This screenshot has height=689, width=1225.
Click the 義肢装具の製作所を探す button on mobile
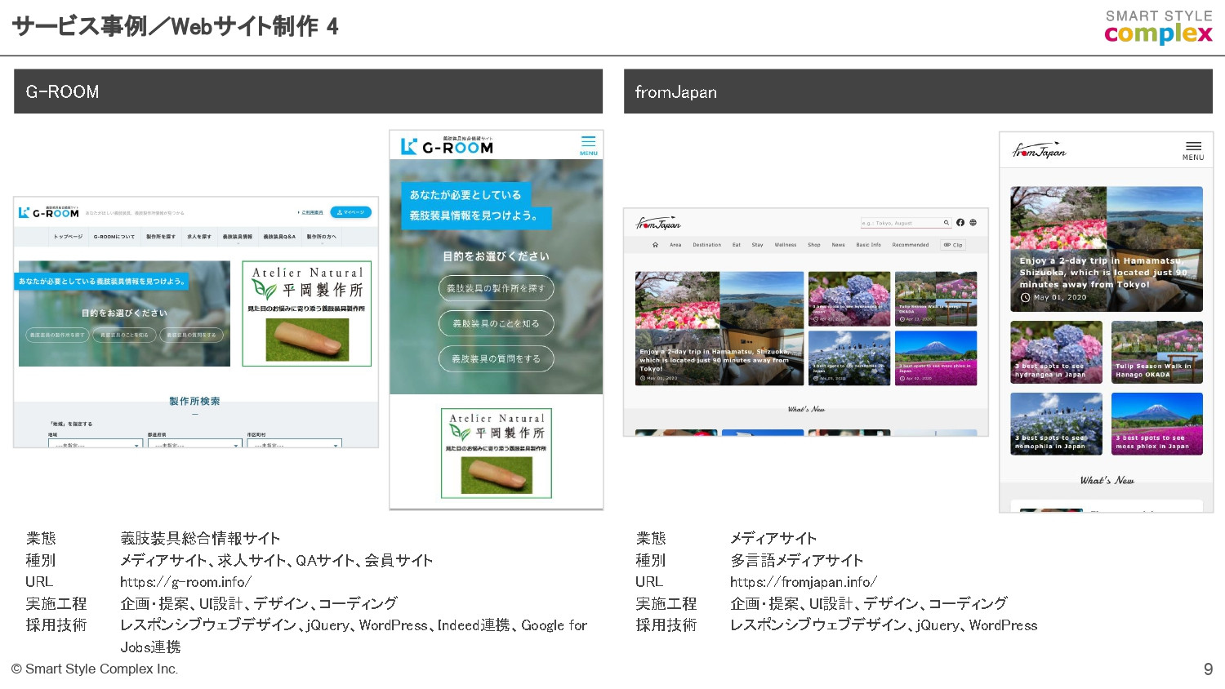pos(496,288)
